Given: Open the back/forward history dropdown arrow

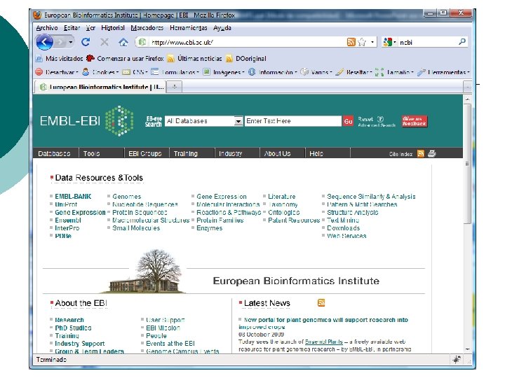Looking at the screenshot, I should pyautogui.click(x=71, y=42).
